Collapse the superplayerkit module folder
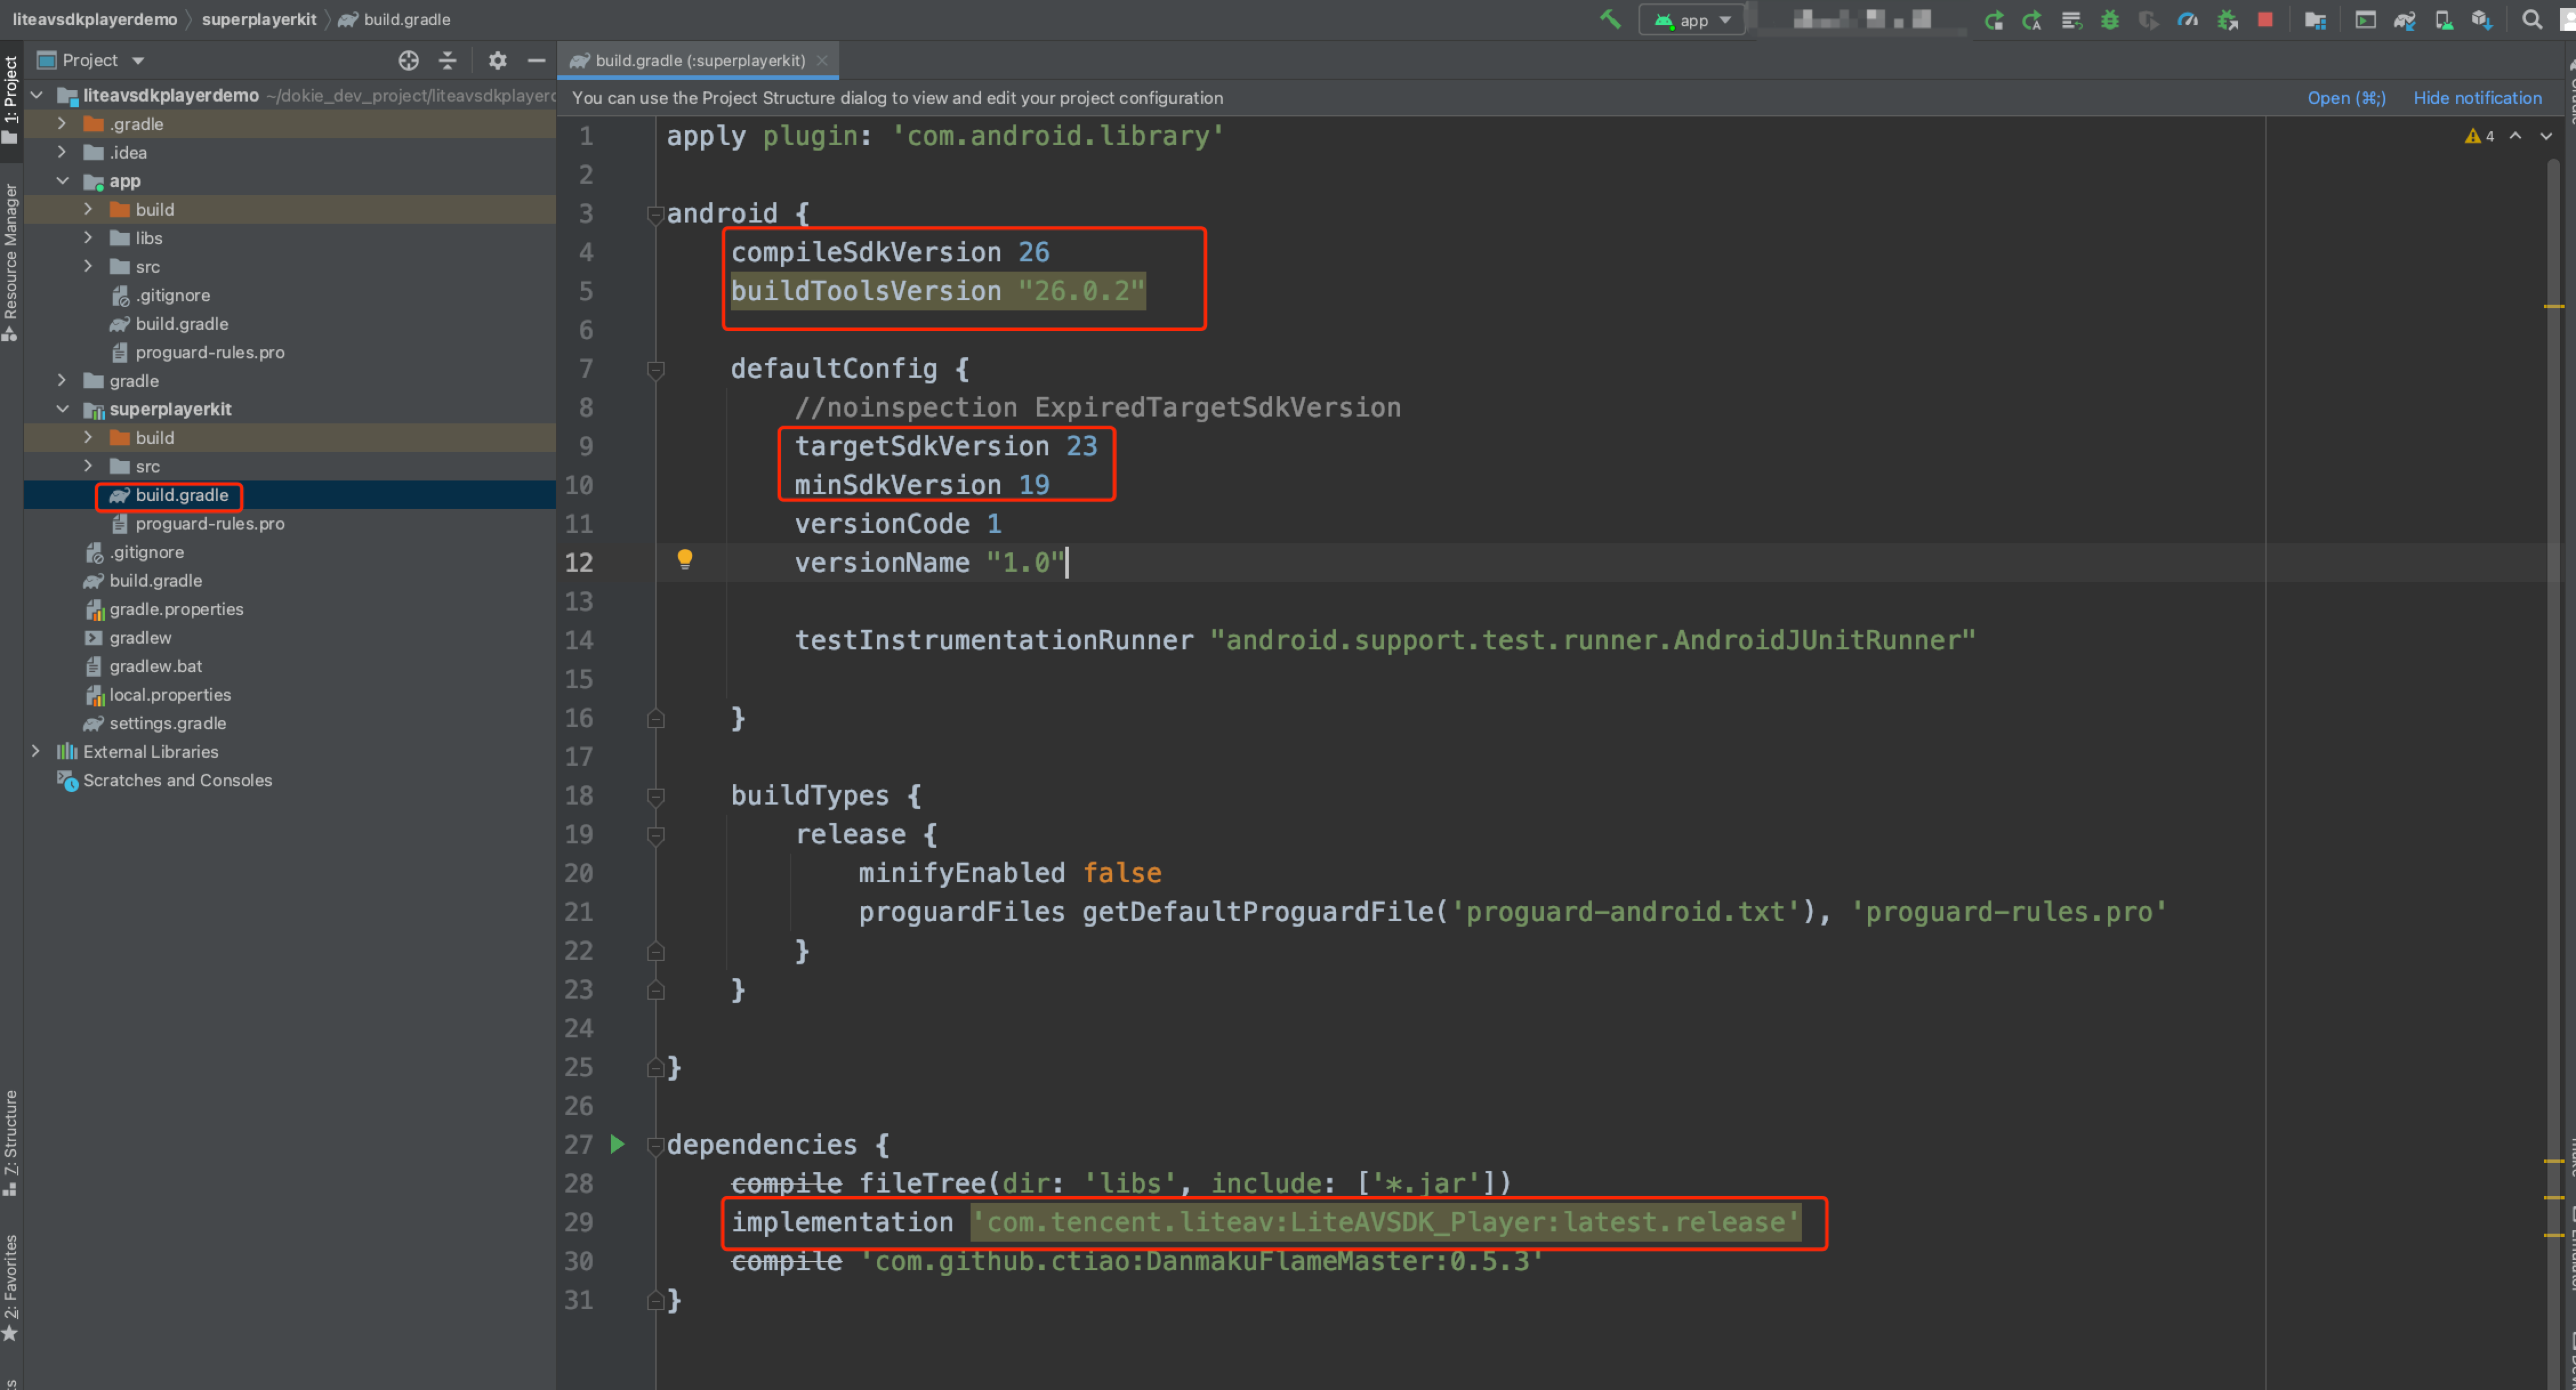Image resolution: width=2576 pixels, height=1390 pixels. (x=63, y=409)
